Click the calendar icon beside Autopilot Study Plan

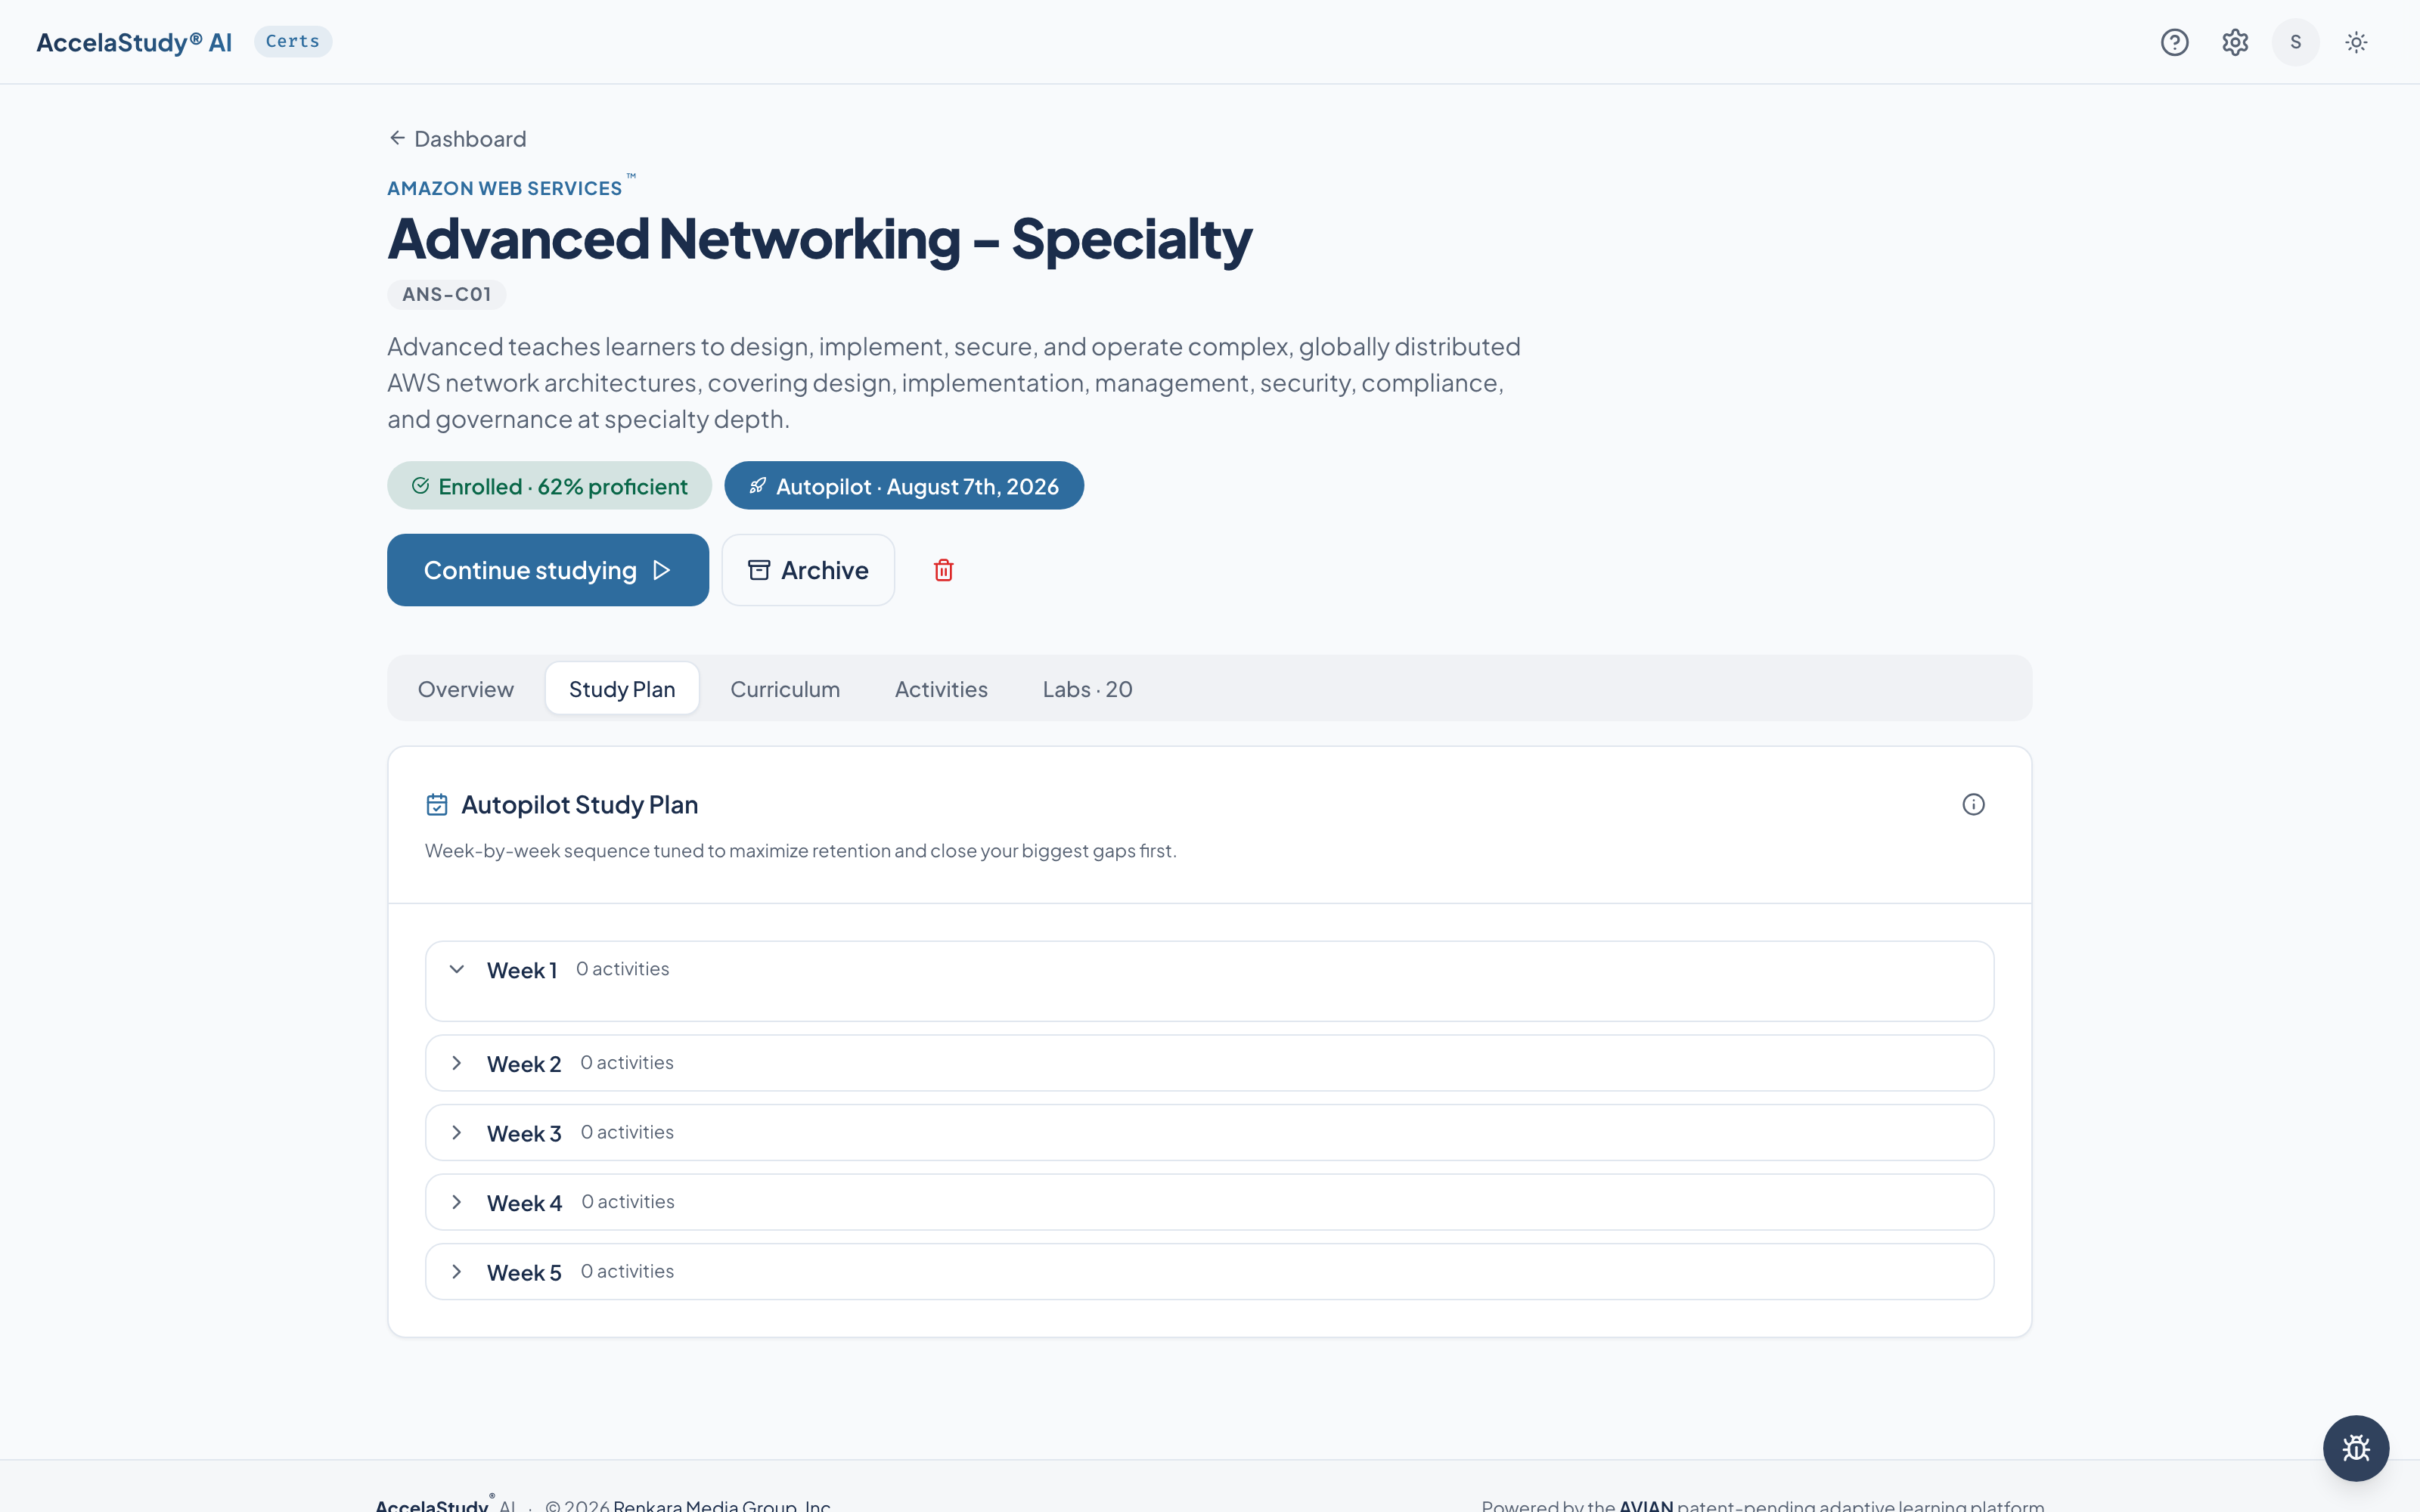coord(437,805)
